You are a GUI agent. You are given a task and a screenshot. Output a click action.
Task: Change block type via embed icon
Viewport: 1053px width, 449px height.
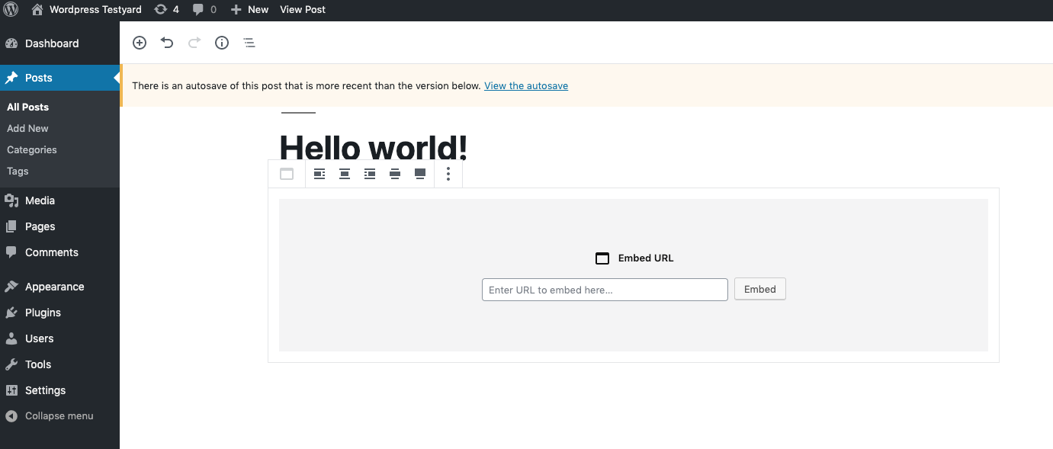tap(287, 174)
